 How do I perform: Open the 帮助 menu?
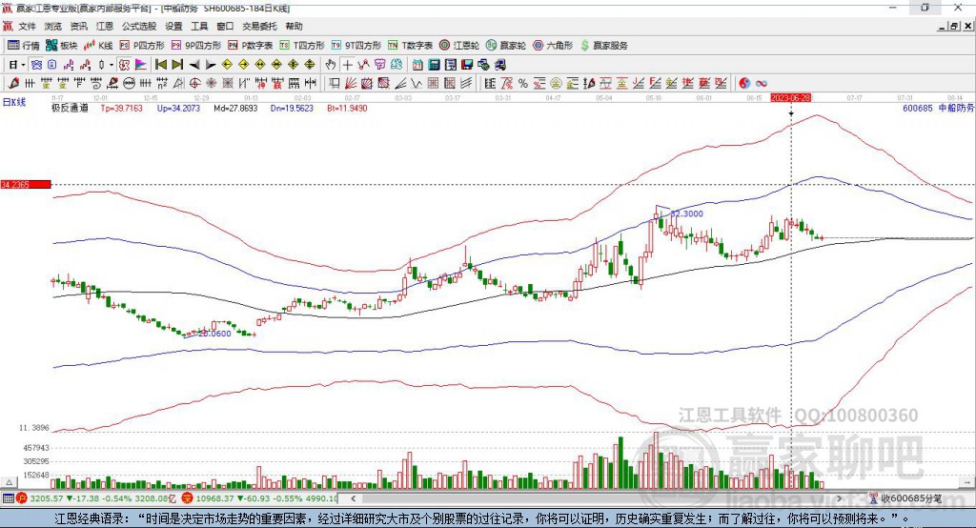[294, 26]
